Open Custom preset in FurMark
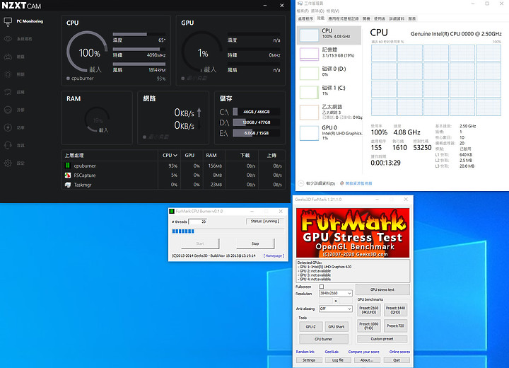Screen dimensions: 509x368 [x=382, y=339]
